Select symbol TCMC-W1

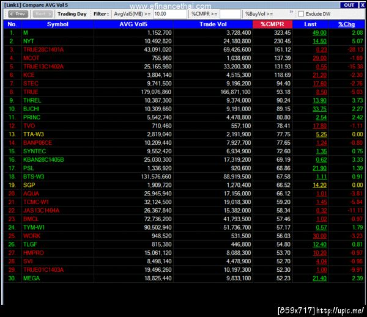point(36,202)
